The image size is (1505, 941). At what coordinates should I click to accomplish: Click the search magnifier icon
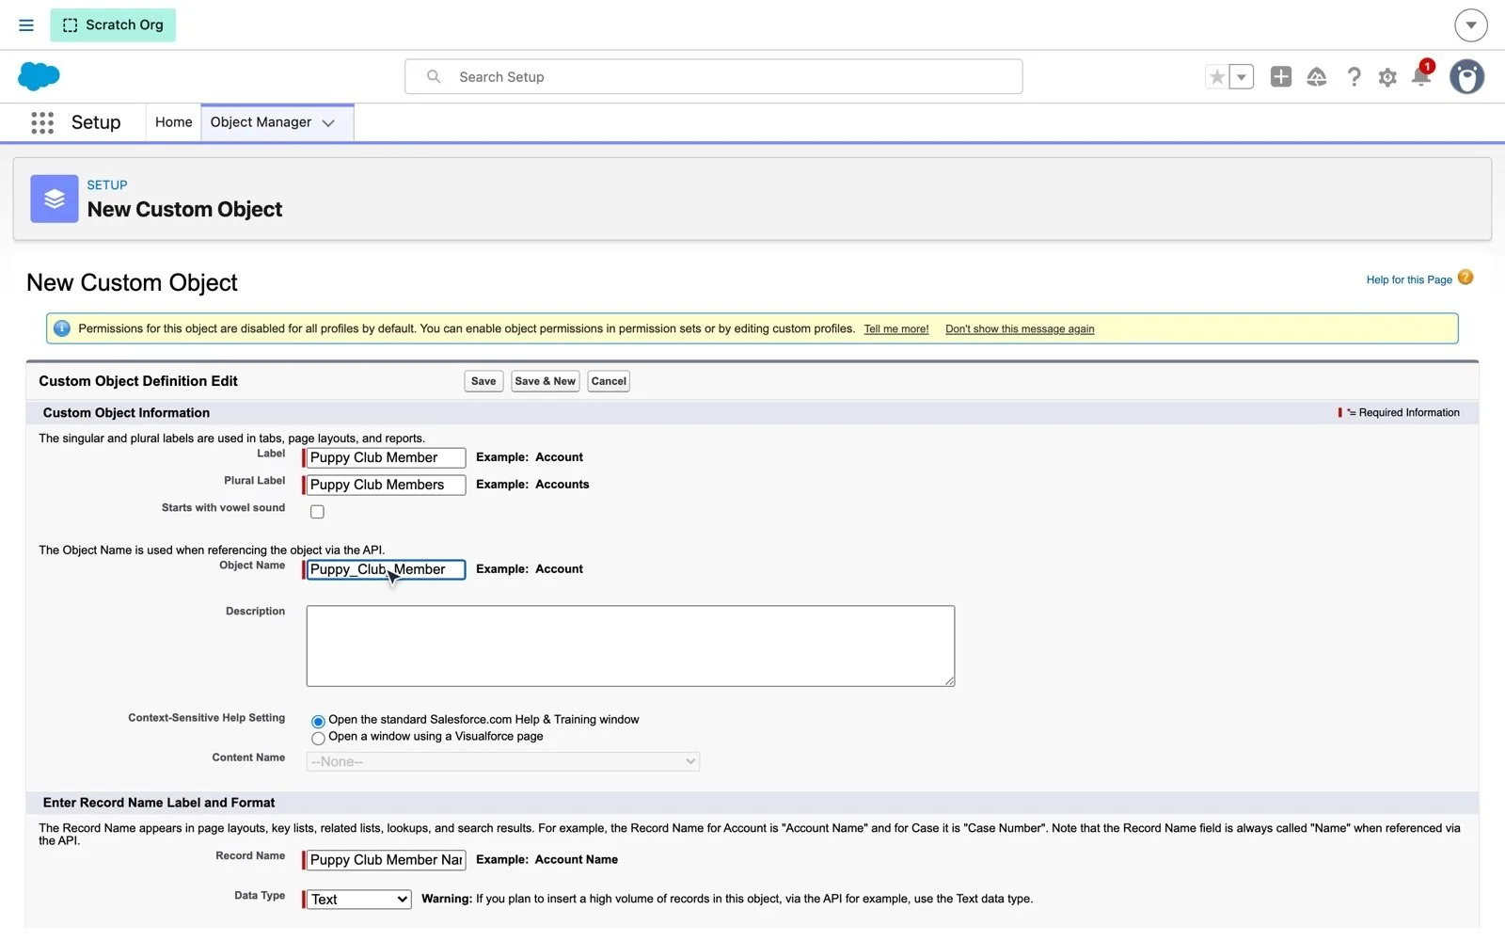point(434,76)
